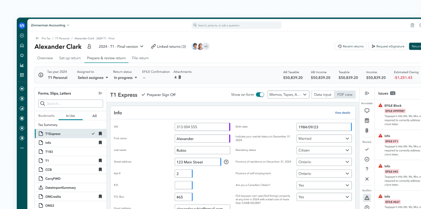Click the paperclip attach icon under Annotate
Viewport: 421px width, 209px height.
click(367, 130)
